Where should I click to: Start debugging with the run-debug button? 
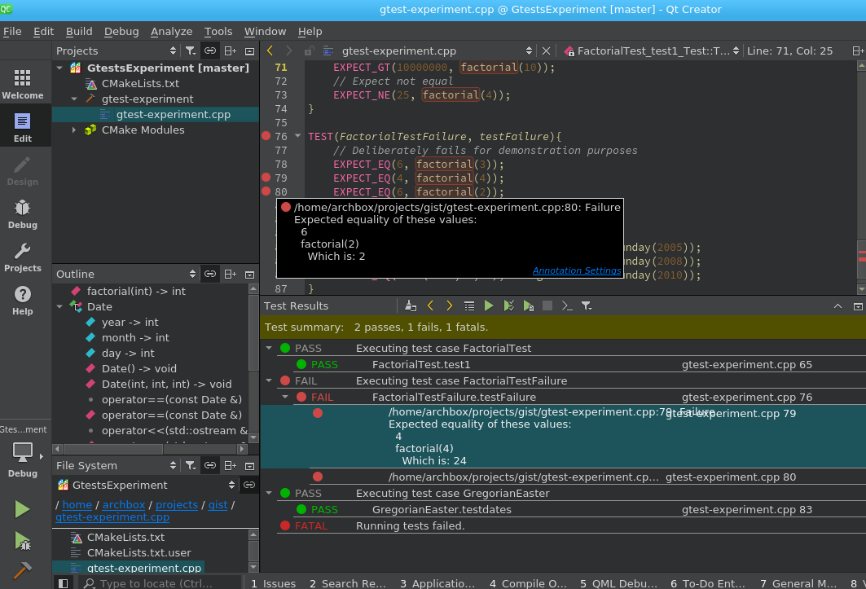(22, 540)
